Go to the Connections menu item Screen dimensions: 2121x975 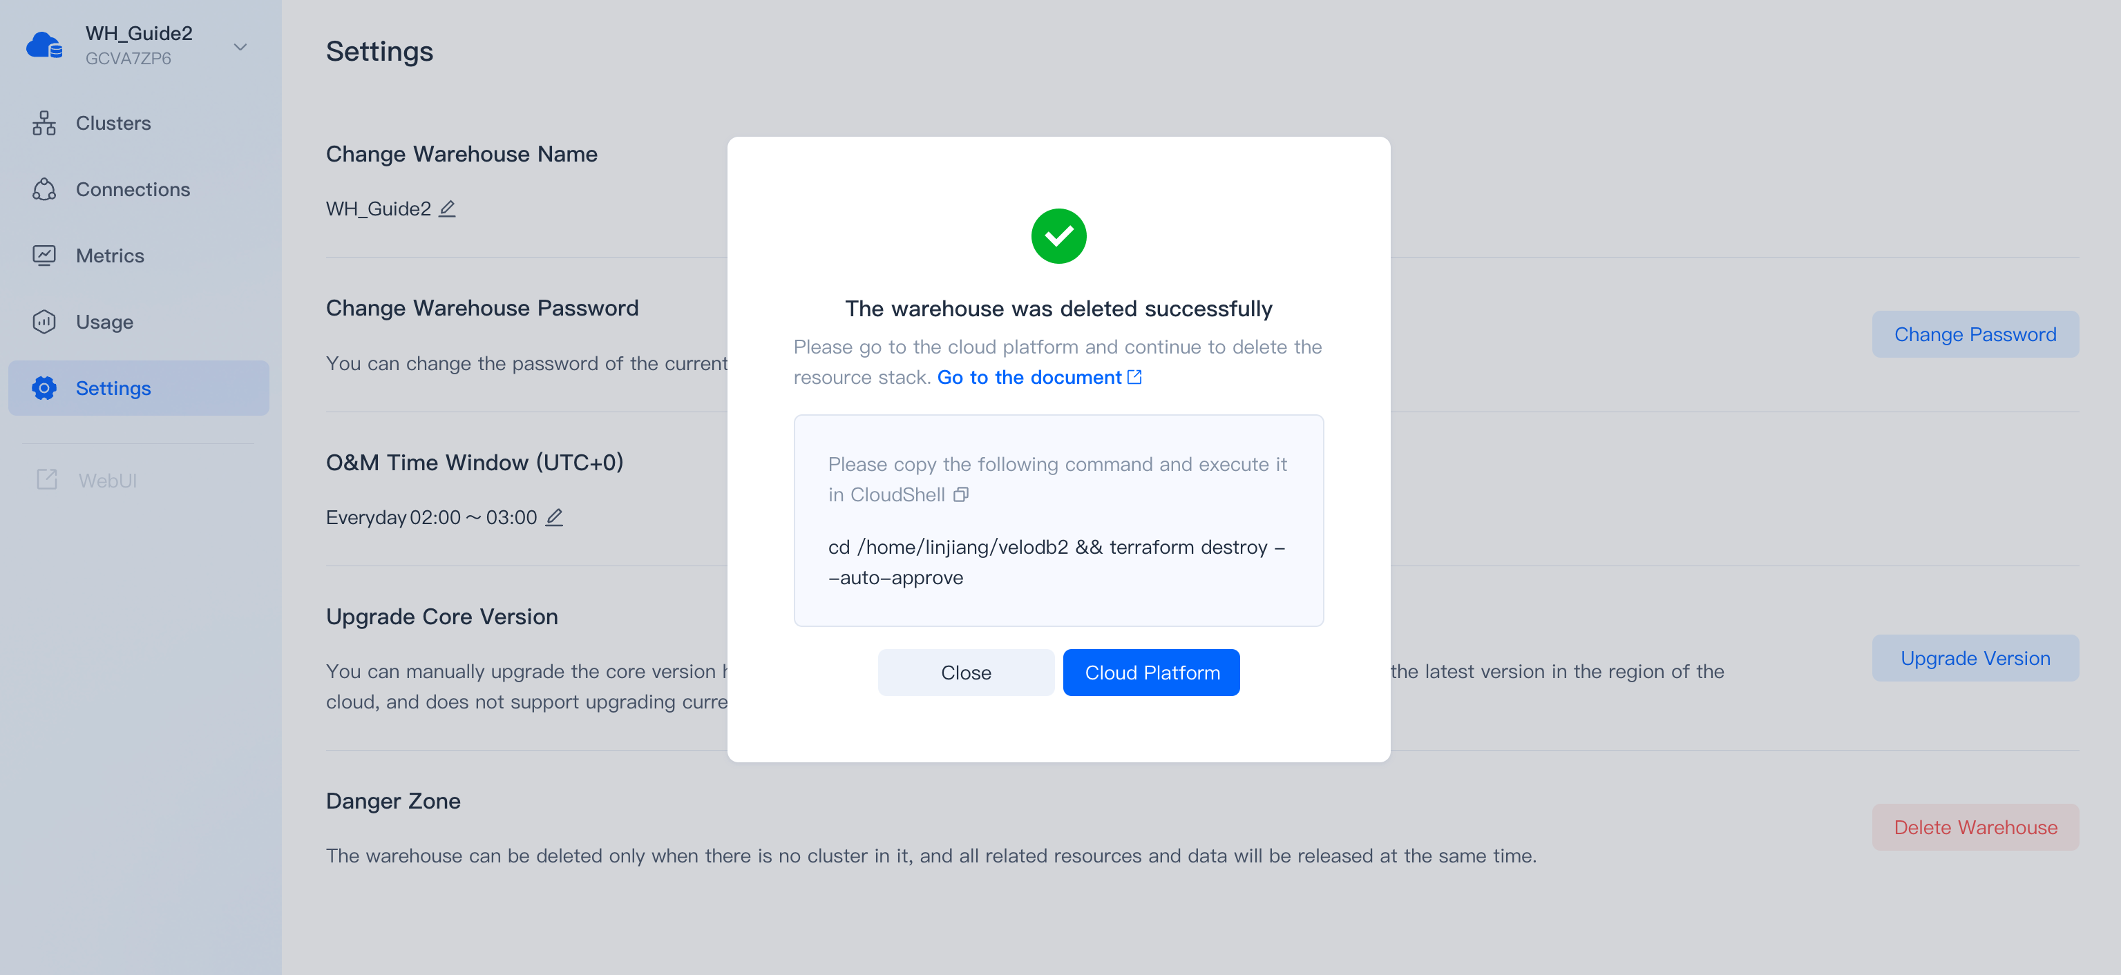tap(133, 190)
